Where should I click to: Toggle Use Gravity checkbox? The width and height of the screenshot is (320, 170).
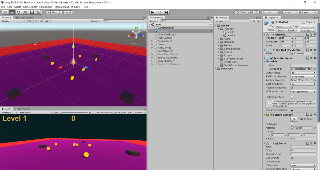point(292,158)
